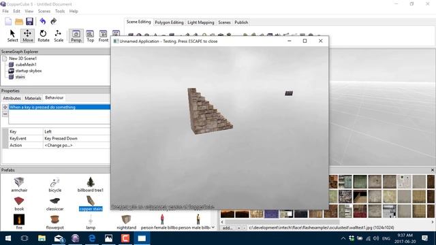
Task: Switch to the Top view
Action: 90,36
